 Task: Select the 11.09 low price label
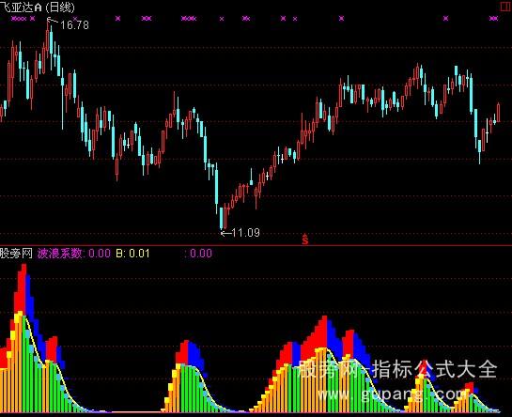tap(245, 233)
